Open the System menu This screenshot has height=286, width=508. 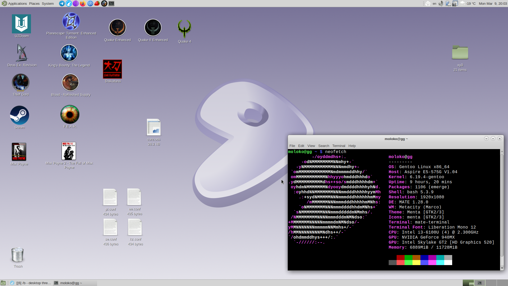point(48,3)
